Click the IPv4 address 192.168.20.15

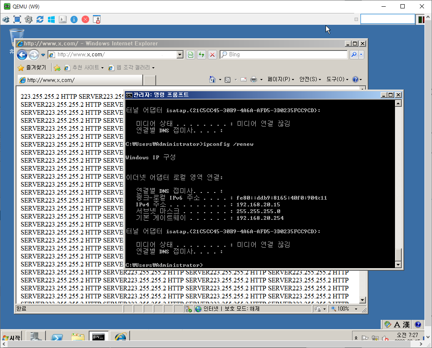258,205
